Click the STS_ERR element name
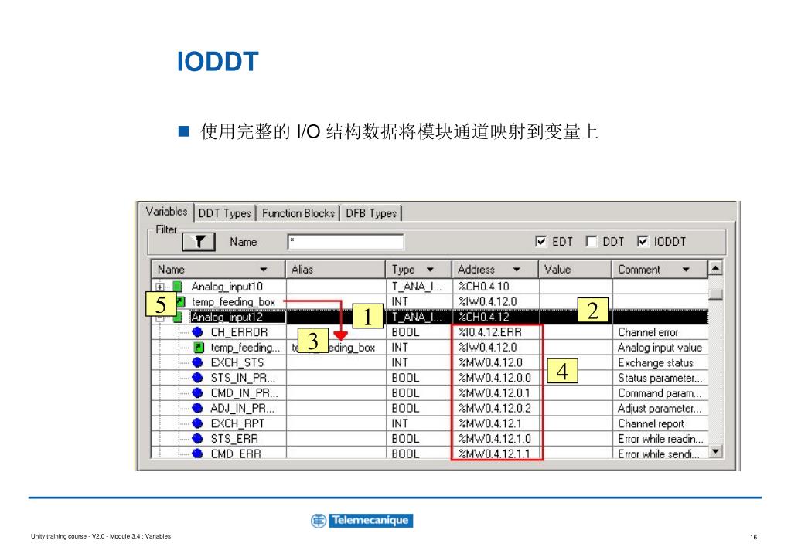The width and height of the screenshot is (791, 547). (234, 439)
